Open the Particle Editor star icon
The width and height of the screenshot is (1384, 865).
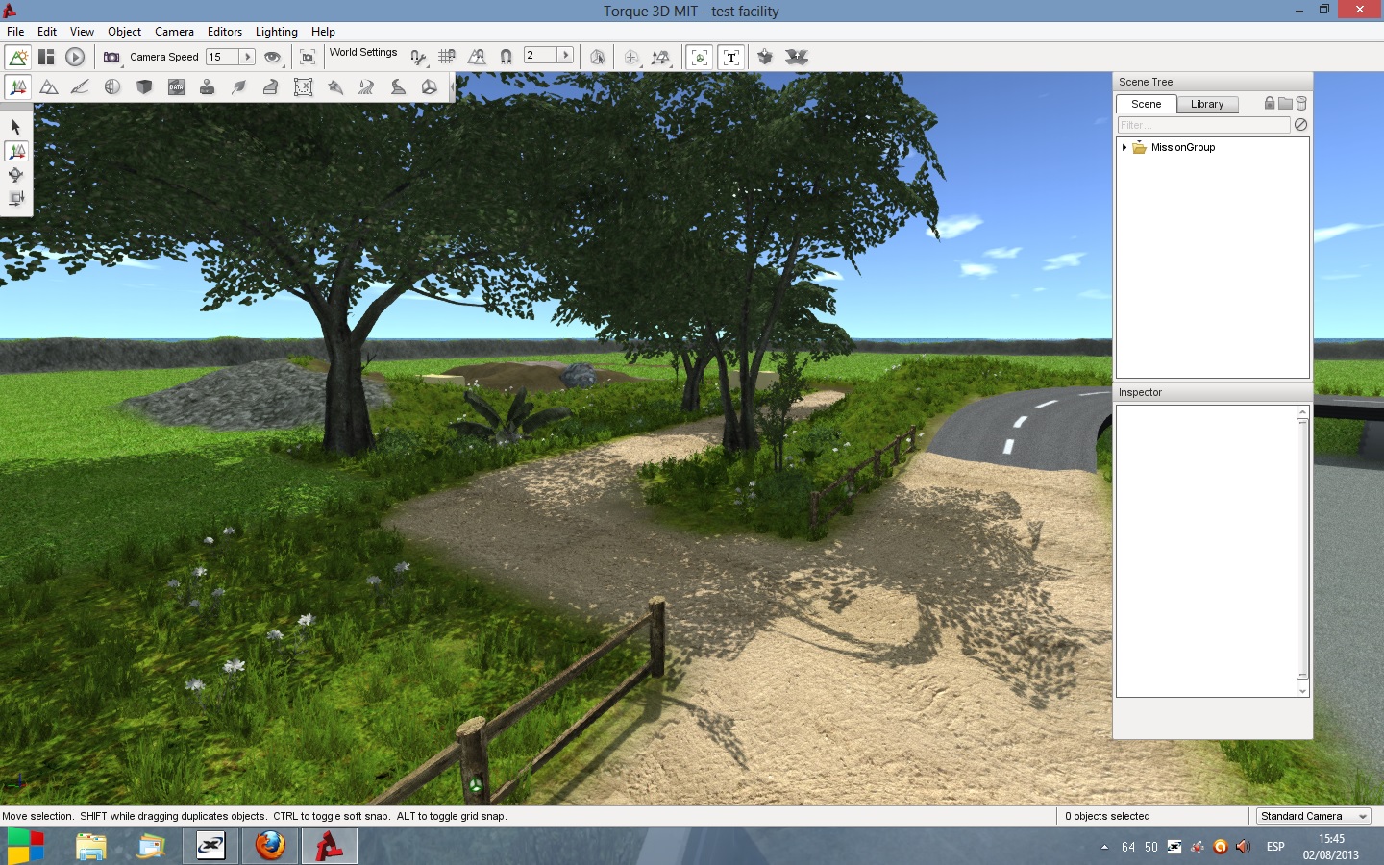point(334,87)
